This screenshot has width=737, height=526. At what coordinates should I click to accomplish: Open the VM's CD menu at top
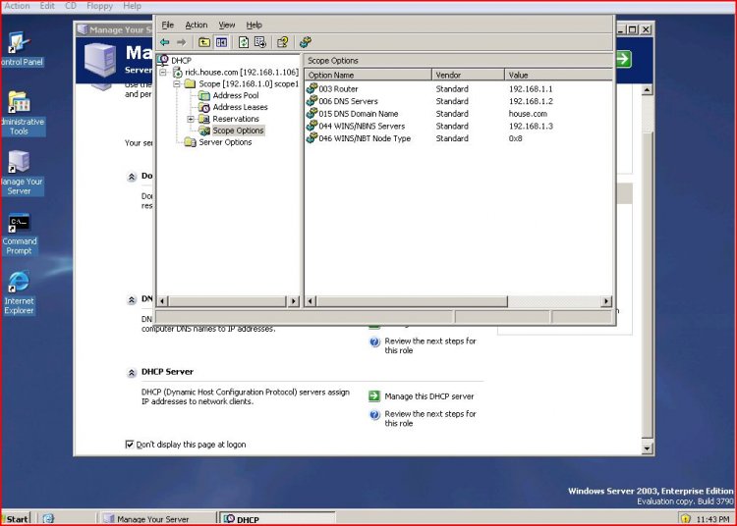(71, 6)
